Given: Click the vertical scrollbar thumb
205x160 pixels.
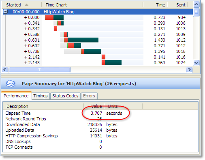Looking at the screenshot, I should tap(196, 12).
